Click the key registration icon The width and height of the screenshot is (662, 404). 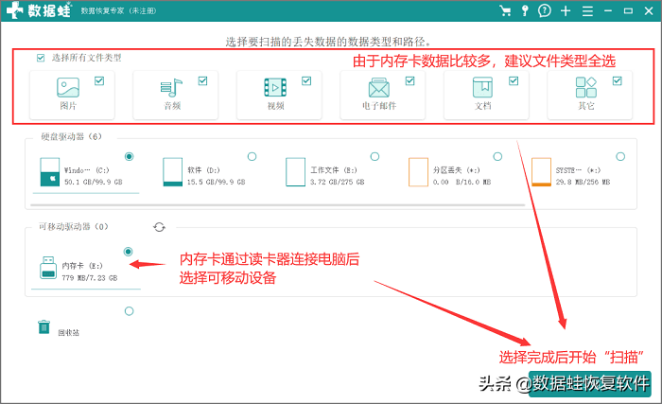point(527,11)
